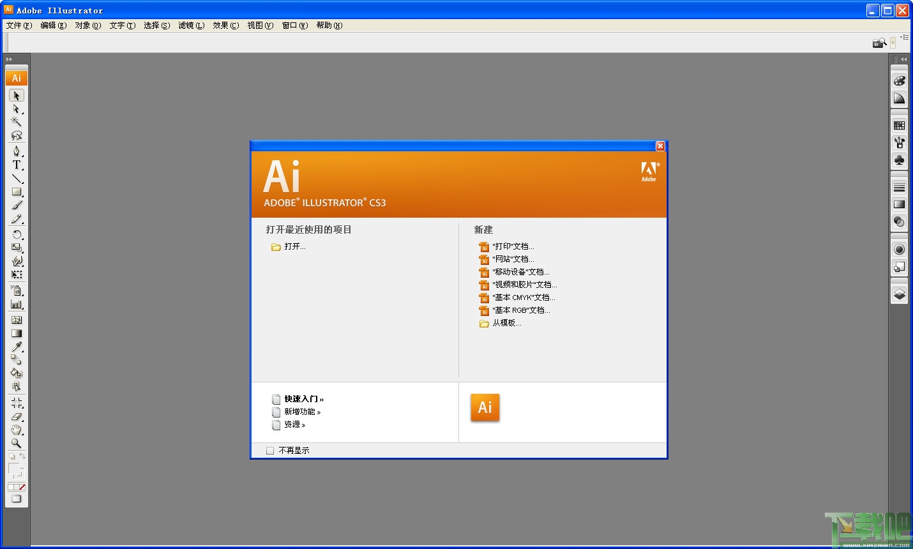Click the fill and stroke color box
This screenshot has height=549, width=913.
(x=16, y=470)
